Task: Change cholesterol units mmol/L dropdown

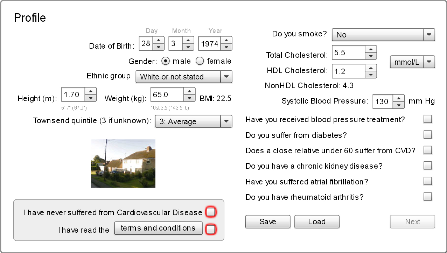Action: 412,62
